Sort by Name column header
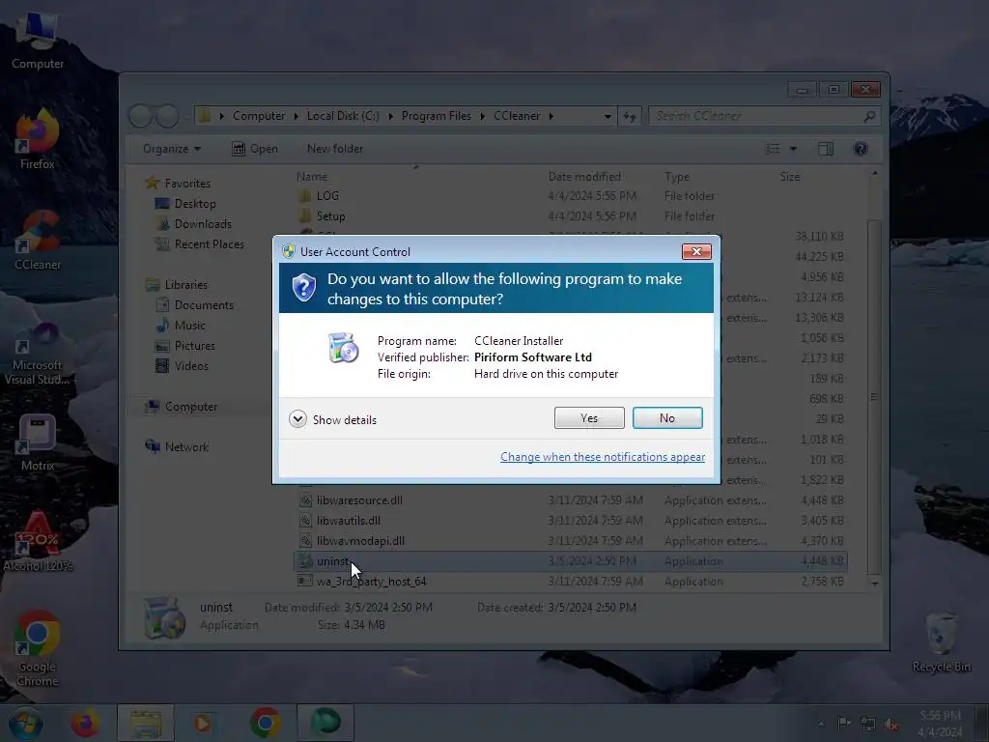The height and width of the screenshot is (742, 989). 312,177
